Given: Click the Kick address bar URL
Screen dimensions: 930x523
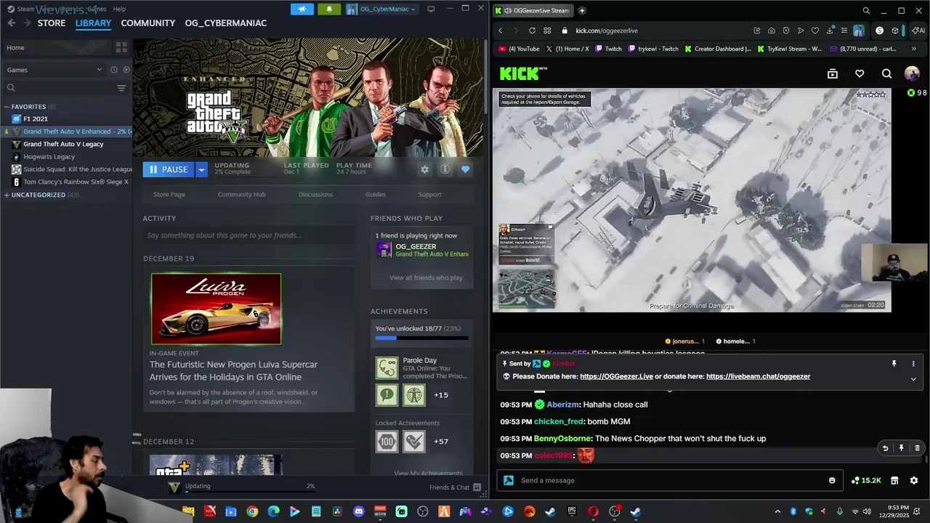Looking at the screenshot, I should click(607, 31).
